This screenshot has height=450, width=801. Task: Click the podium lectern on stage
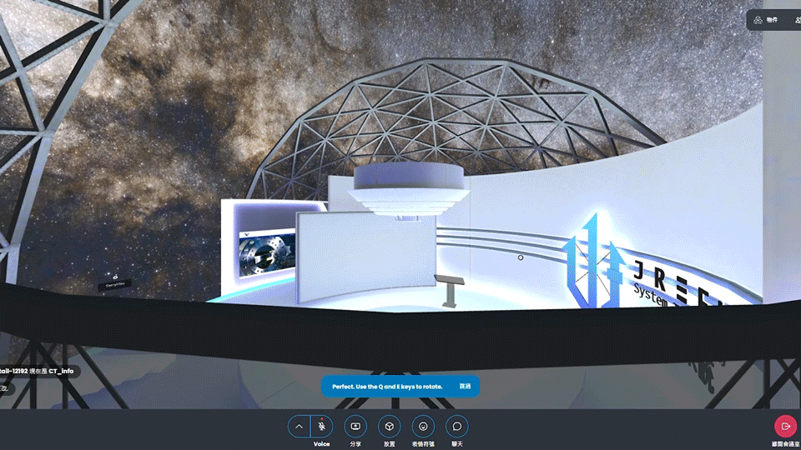point(449,289)
